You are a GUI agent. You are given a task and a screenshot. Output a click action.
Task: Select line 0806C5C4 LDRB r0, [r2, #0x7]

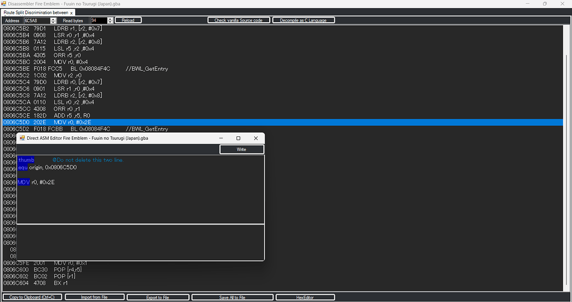(x=283, y=82)
